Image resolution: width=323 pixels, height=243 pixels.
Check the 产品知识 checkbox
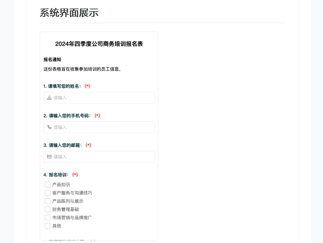click(48, 184)
